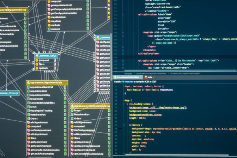Click the JS file icon on the _common_/util.js node
Viewport: 237px width, 158px height.
coord(37,56)
